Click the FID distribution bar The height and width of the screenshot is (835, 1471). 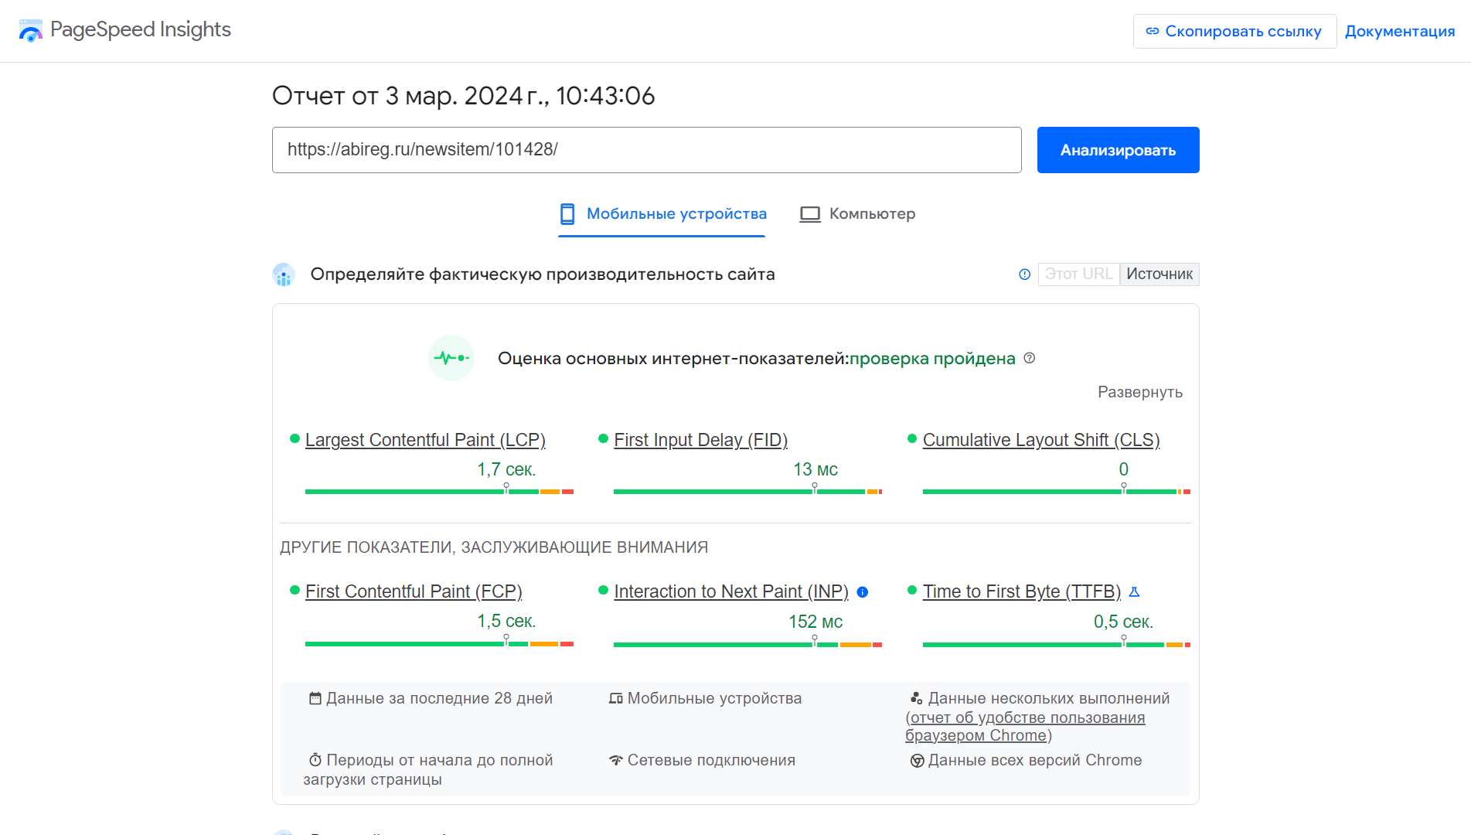tap(747, 492)
